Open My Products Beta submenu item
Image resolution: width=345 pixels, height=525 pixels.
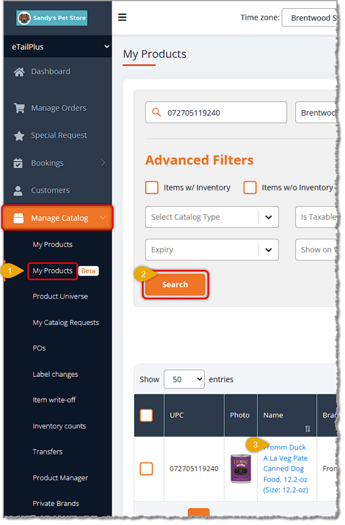pyautogui.click(x=52, y=271)
